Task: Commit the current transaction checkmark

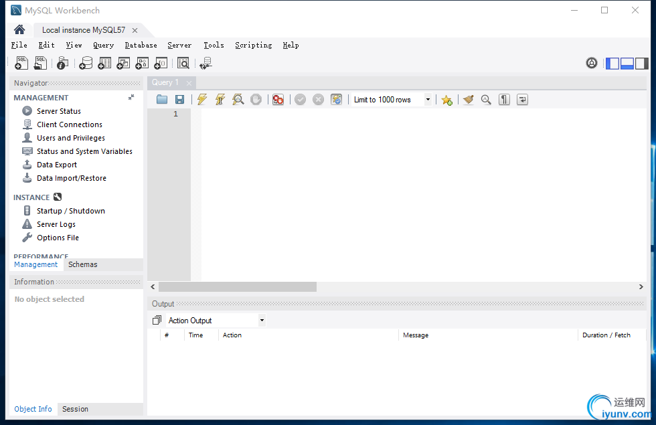Action: coord(300,100)
